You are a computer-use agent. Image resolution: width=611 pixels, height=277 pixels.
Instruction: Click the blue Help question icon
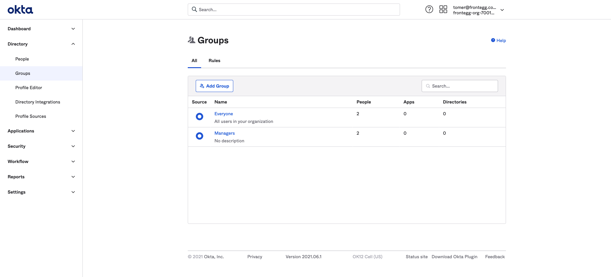pyautogui.click(x=493, y=40)
